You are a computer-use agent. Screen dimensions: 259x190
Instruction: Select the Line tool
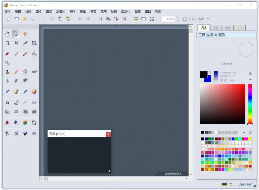[x=25, y=102]
